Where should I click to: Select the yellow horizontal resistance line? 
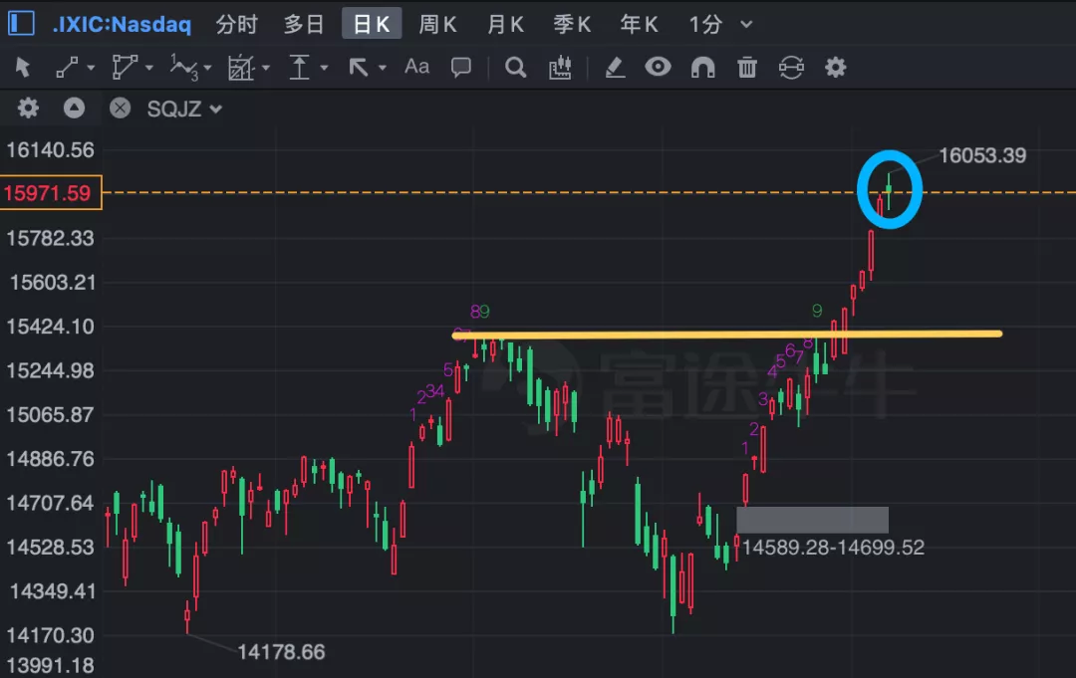pyautogui.click(x=726, y=335)
